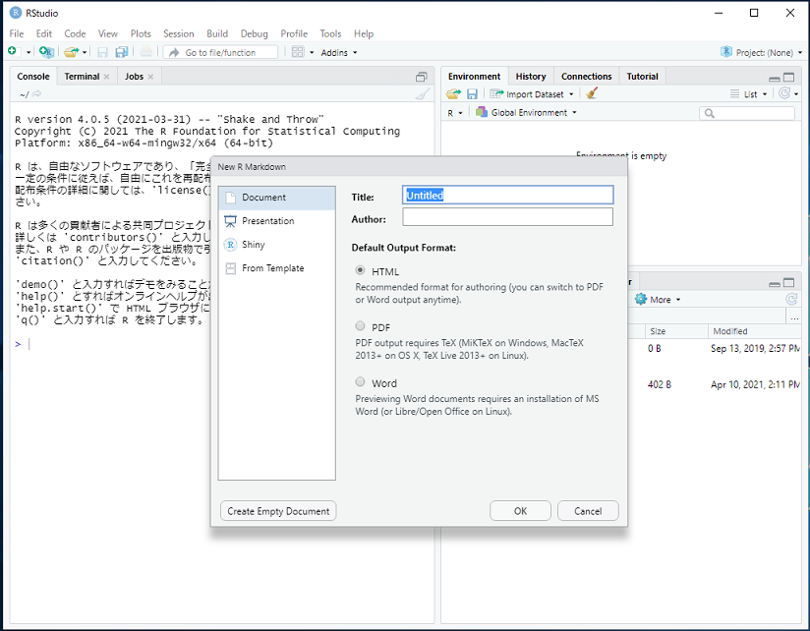The image size is (810, 631).
Task: Click the clear environment broom icon
Action: [x=592, y=93]
